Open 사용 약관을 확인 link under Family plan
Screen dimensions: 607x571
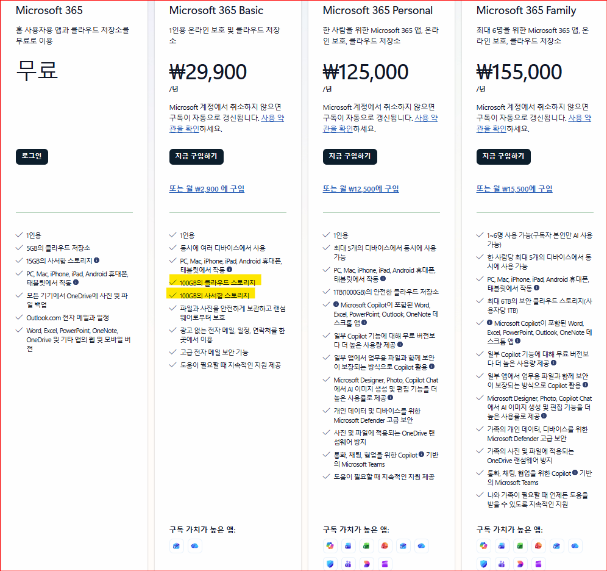[x=491, y=128]
